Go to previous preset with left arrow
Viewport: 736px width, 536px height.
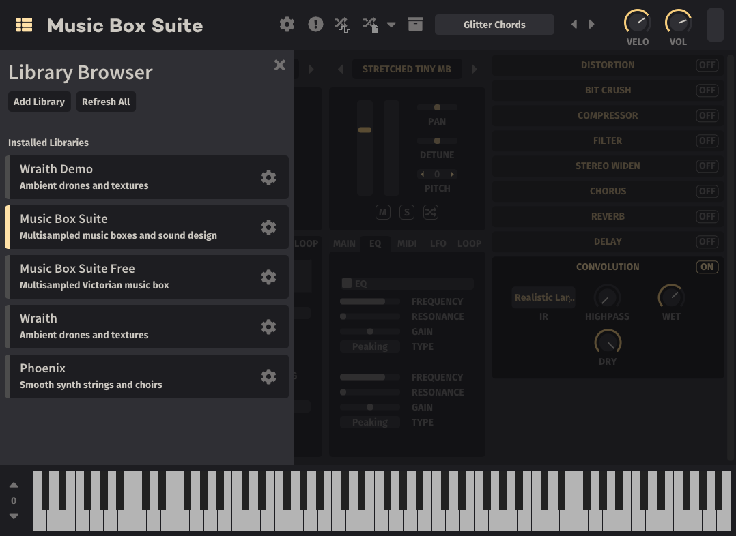click(574, 25)
